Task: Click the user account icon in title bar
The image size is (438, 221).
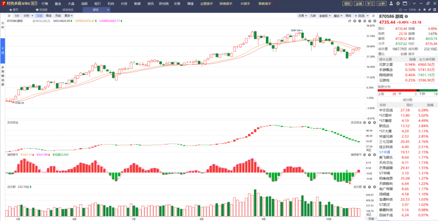Action: click(x=392, y=4)
